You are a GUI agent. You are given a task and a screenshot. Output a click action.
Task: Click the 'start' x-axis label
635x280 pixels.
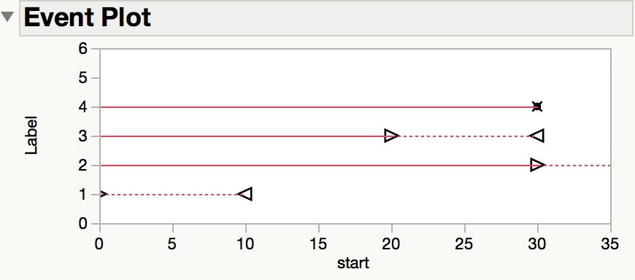353,263
